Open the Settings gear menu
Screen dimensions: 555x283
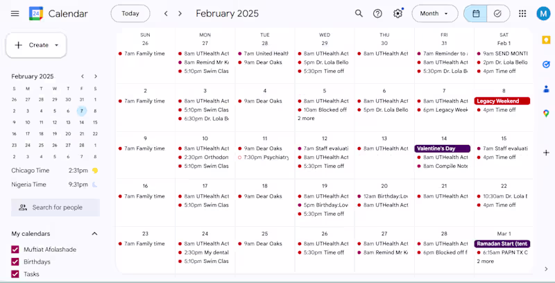click(x=398, y=13)
